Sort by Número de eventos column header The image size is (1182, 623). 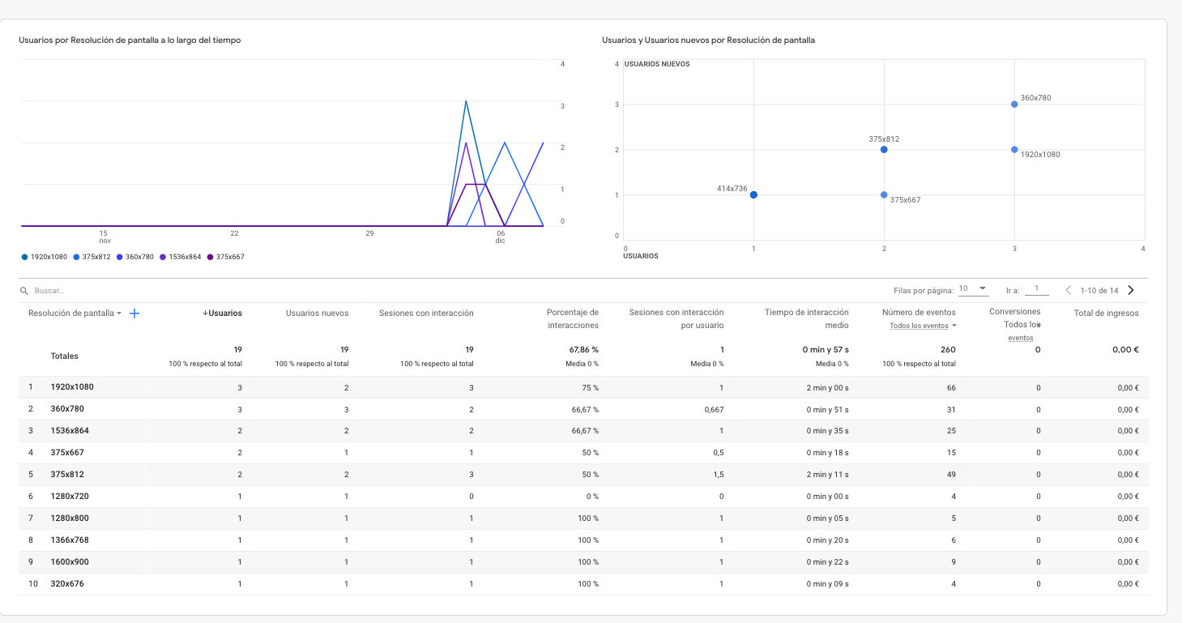[x=919, y=312]
